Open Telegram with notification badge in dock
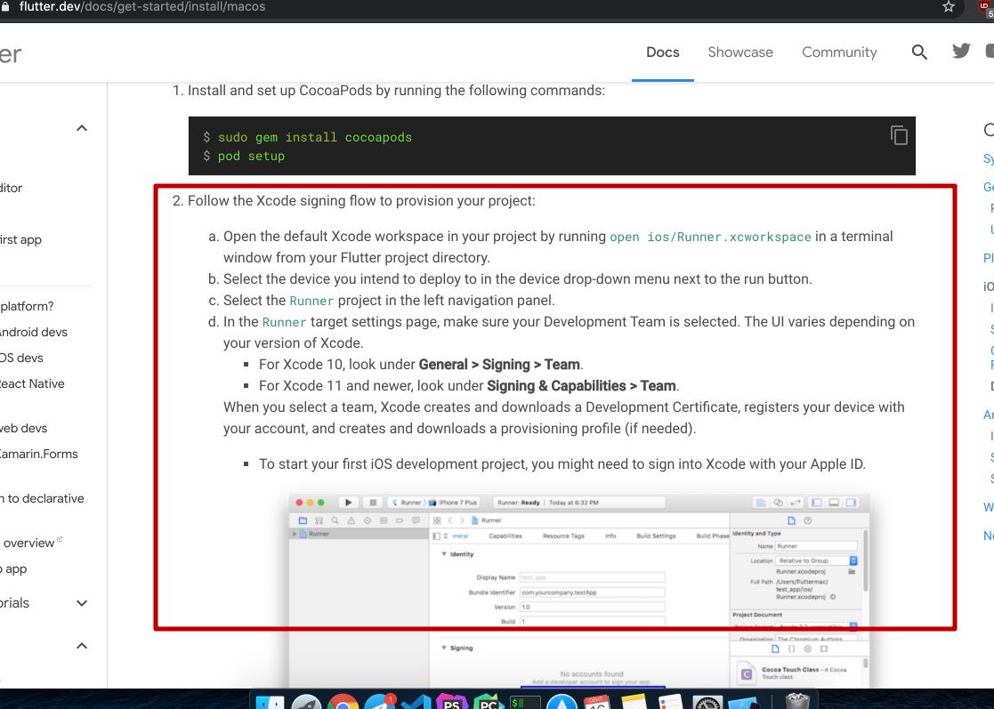 [x=380, y=701]
